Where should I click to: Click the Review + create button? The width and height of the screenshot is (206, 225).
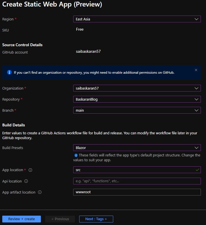coord(22,219)
